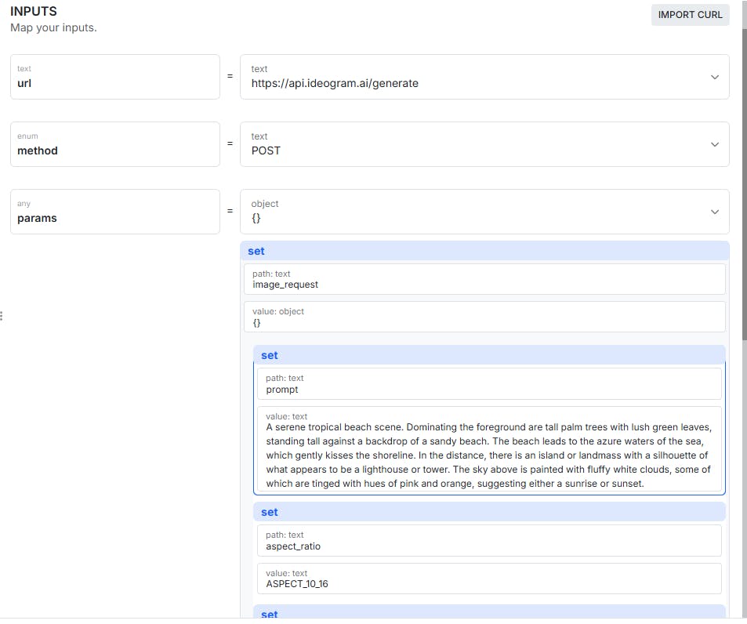Screen dimensions: 747x624
Task: Select the params input name field
Action: point(114,212)
